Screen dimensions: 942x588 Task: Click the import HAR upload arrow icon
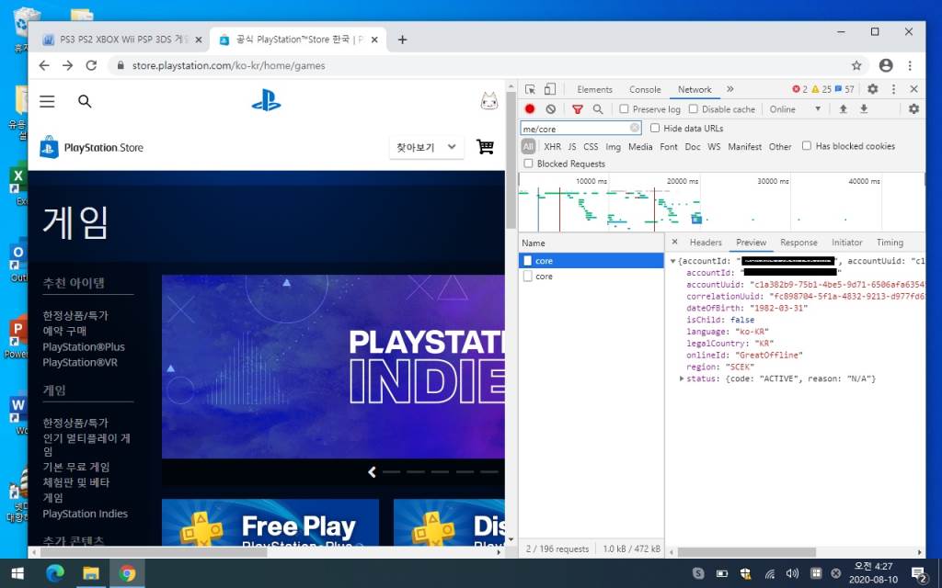[844, 109]
